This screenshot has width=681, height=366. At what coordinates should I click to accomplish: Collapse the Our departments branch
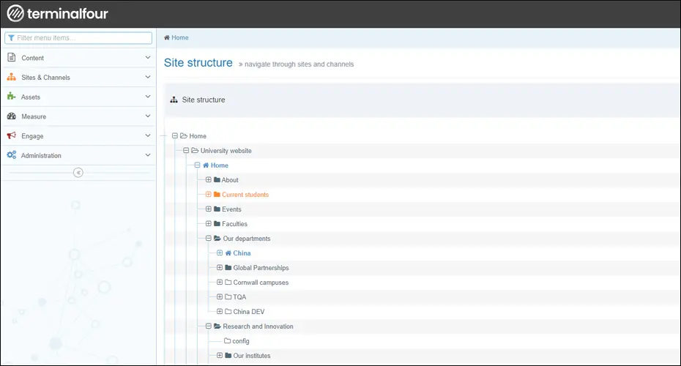208,239
